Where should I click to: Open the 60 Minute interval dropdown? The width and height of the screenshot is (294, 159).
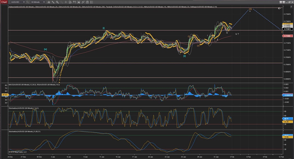[38, 2]
